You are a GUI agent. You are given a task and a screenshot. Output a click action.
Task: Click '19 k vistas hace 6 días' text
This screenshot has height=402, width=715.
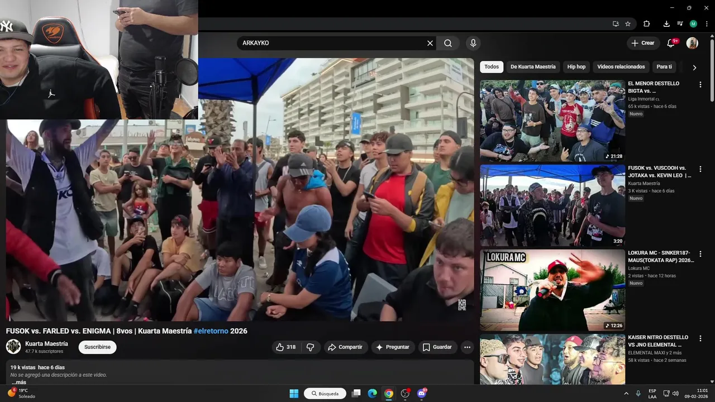tap(37, 367)
